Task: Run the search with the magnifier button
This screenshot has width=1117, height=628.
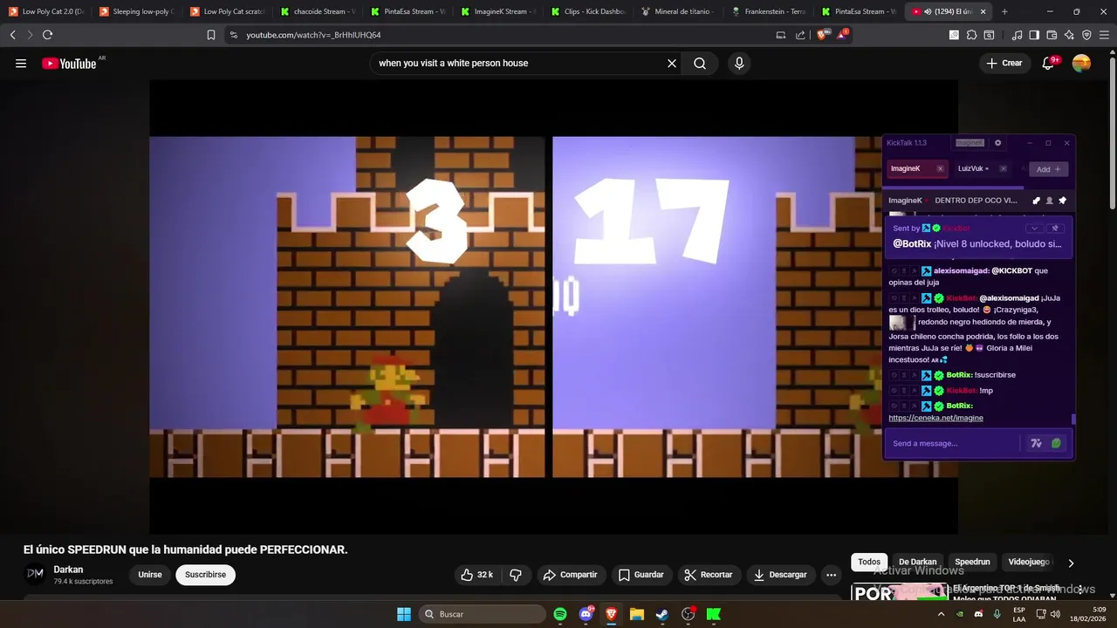Action: click(x=700, y=63)
